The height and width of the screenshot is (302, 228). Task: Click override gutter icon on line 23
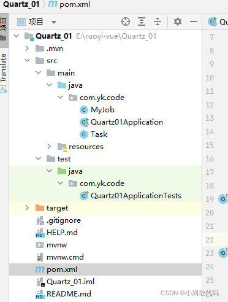tap(223, 253)
